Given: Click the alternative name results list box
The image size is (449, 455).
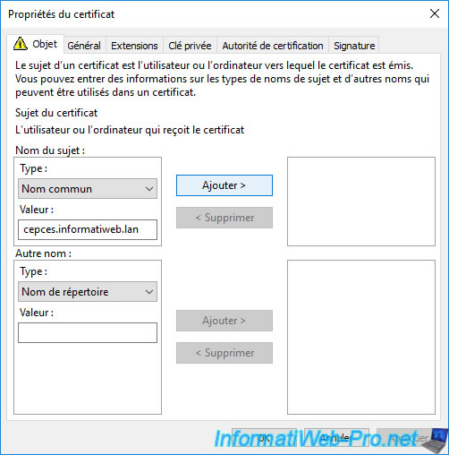Looking at the screenshot, I should point(361,337).
